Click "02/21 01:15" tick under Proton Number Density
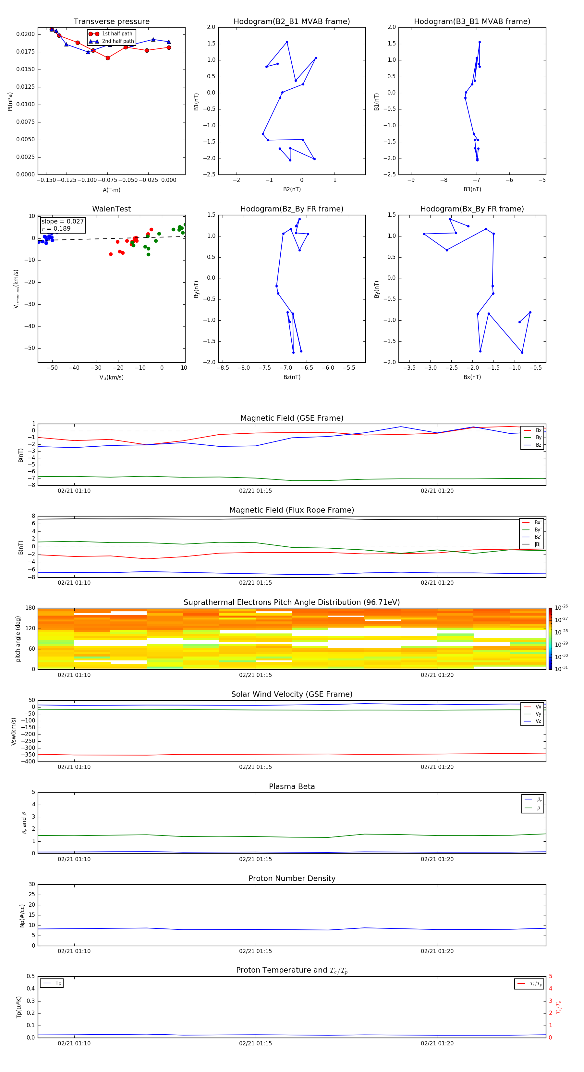Screen dimensions: 584x1072 pyautogui.click(x=255, y=951)
